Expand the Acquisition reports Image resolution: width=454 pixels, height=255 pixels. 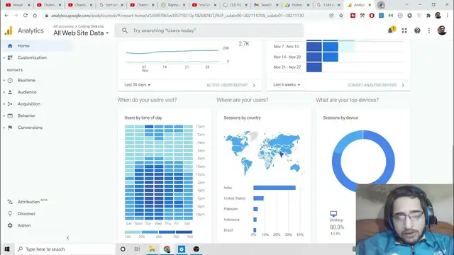28,104
